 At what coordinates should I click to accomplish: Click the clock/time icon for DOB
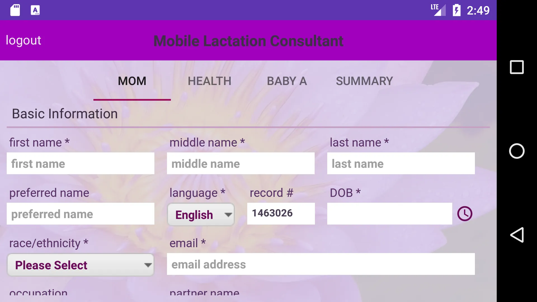465,213
